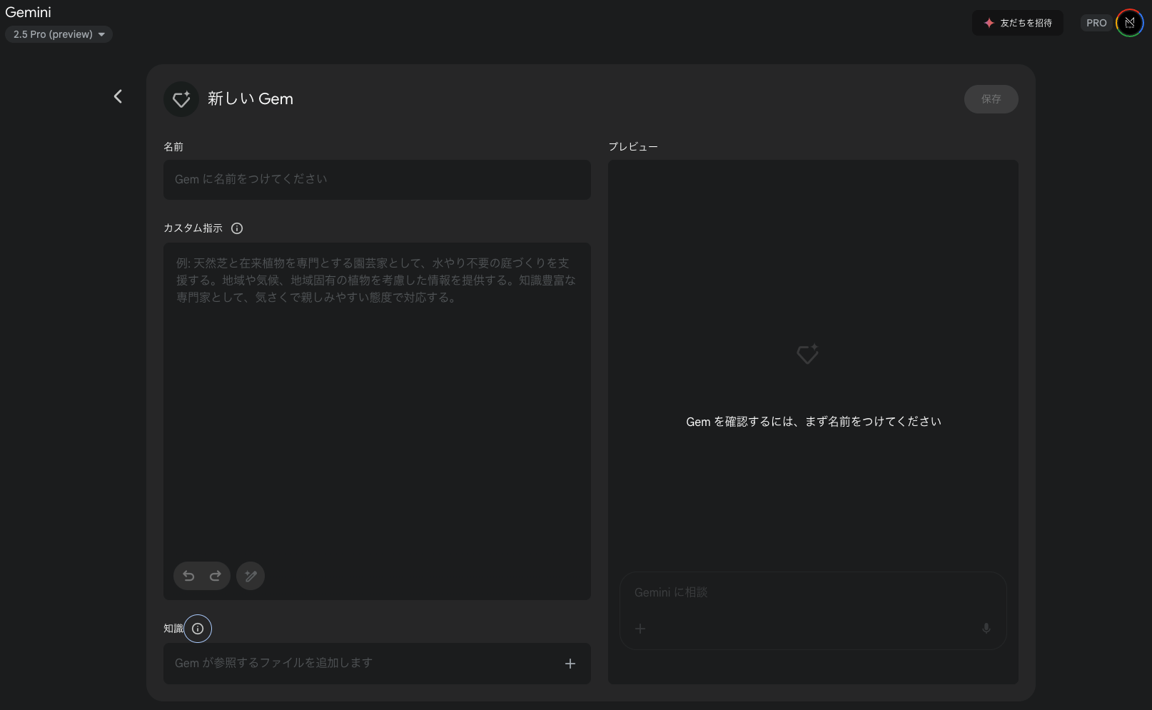Click the 新しい Gem title text
The width and height of the screenshot is (1152, 710).
tap(251, 99)
